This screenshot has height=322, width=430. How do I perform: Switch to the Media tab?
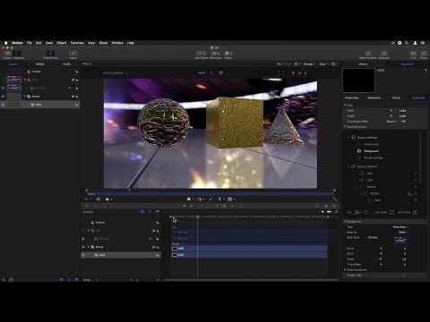click(40, 64)
